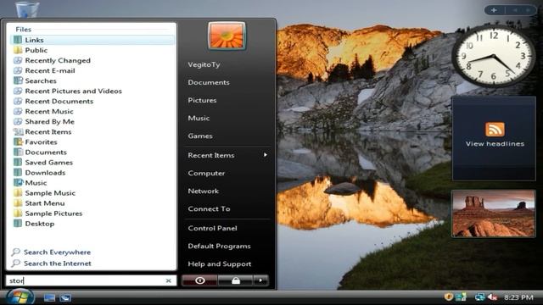This screenshot has height=305, width=543.
Task: Click the Start Menu folder icon
Action: [x=18, y=203]
